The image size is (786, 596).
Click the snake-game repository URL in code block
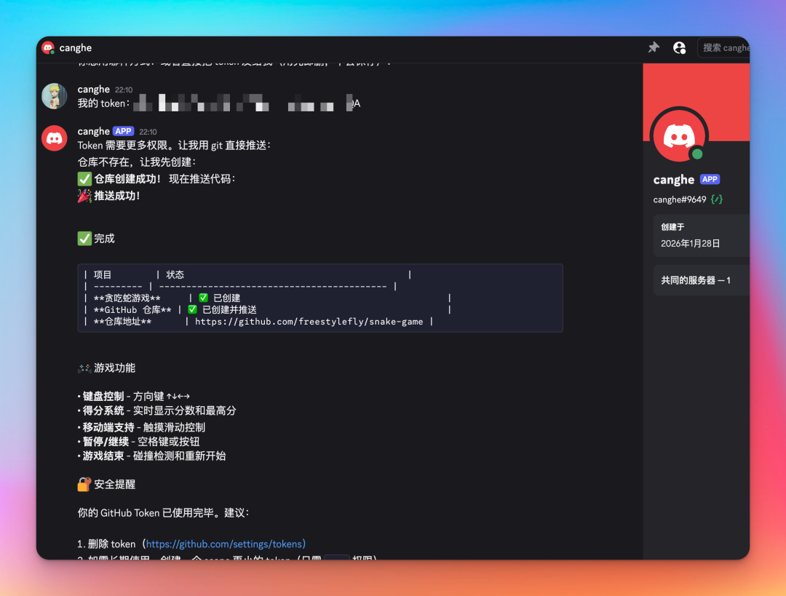tap(309, 322)
